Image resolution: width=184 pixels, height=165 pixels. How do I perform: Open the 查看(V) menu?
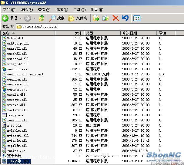[x=44, y=10]
